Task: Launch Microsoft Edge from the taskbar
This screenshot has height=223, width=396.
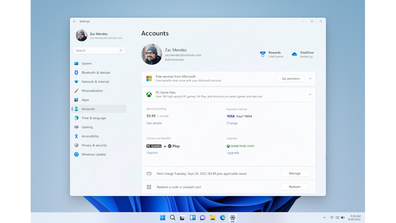Action: click(x=222, y=217)
